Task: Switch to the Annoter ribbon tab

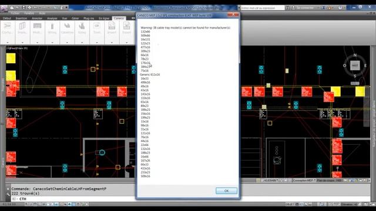Action: (37, 18)
